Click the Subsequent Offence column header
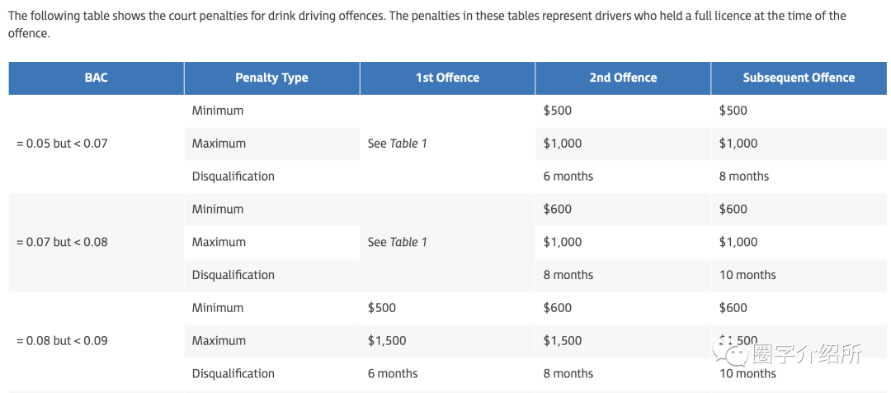Screen dimensions: 891x393 799,78
